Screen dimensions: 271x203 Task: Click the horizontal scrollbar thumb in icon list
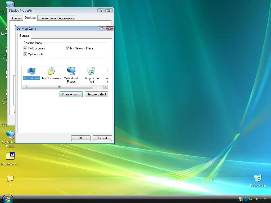point(60,87)
